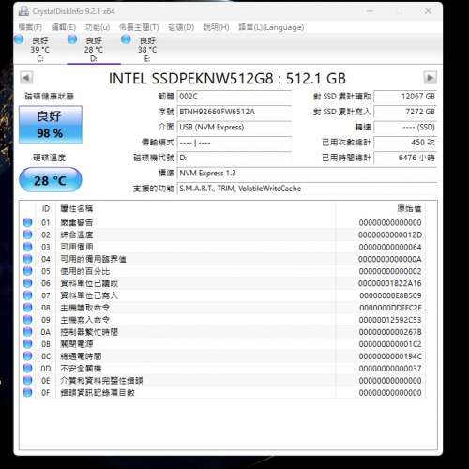The image size is (469, 469).
Task: Open the 功能(u) menu
Action: [x=98, y=27]
